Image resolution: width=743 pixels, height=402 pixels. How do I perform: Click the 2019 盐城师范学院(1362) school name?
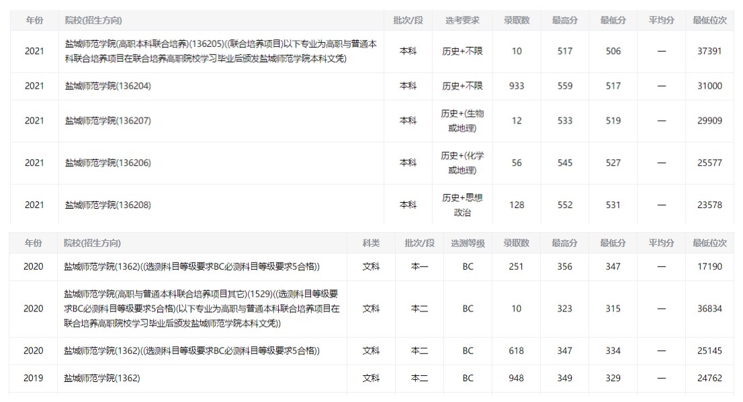pos(101,378)
